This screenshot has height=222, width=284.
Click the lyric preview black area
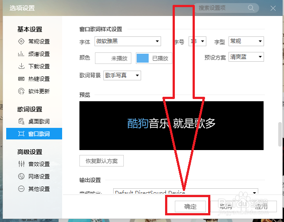(171, 126)
